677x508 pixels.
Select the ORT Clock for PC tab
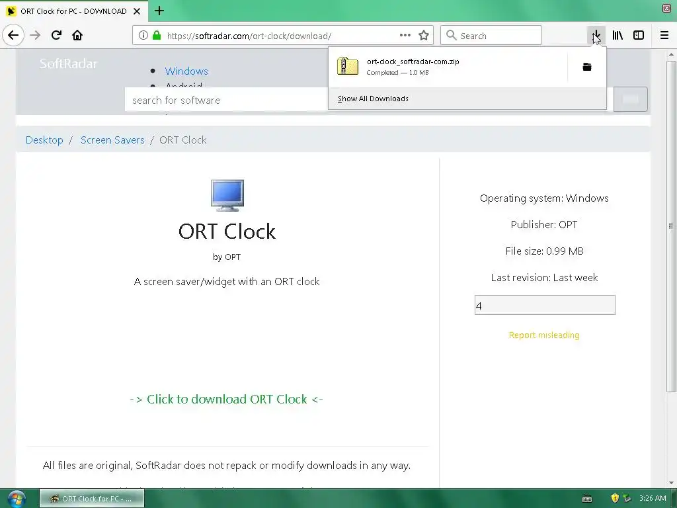tap(73, 11)
